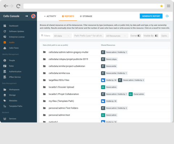Toggle the Owner filter switch
The image size is (174, 144).
139,36
